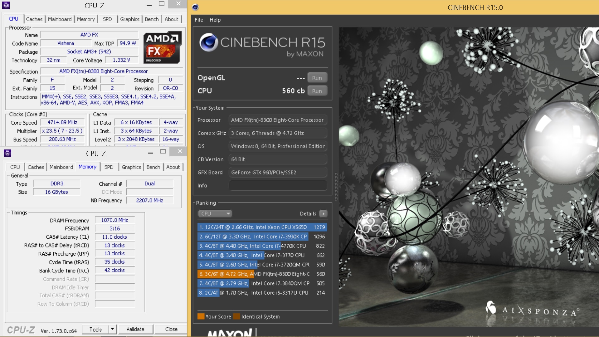This screenshot has width=599, height=337.
Task: Open the Help menu in Cinebench
Action: tap(215, 20)
